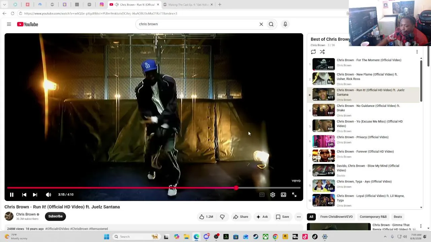Filter by From ChrisBrownVEVO chip

coord(336,217)
